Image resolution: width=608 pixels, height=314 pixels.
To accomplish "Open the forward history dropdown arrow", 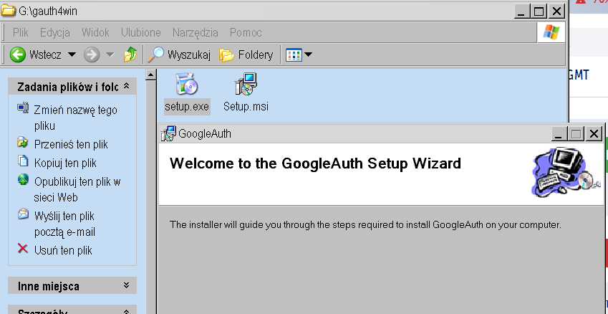I will click(x=110, y=54).
